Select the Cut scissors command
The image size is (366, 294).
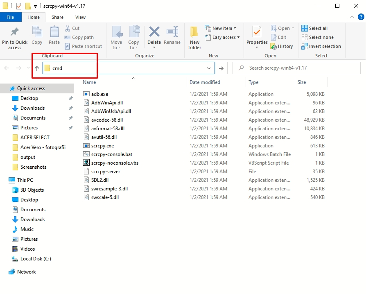click(x=72, y=28)
